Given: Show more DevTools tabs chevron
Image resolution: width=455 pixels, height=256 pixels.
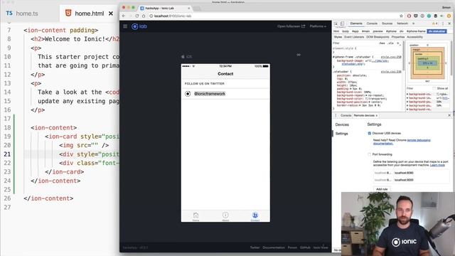Looking at the screenshot, I should click(413, 23).
